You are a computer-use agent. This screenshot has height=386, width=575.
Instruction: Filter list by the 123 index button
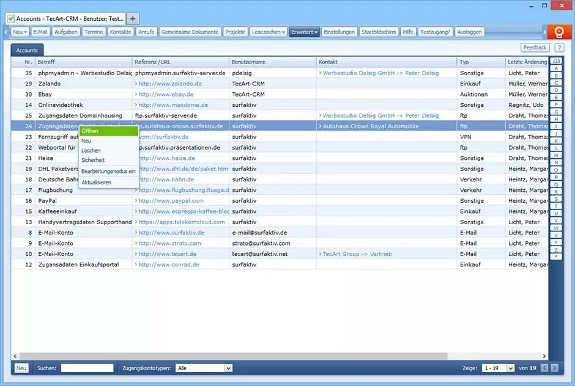(555, 61)
